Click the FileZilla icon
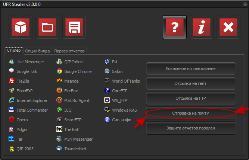The width and height of the screenshot is (249, 160). pyautogui.click(x=12, y=81)
